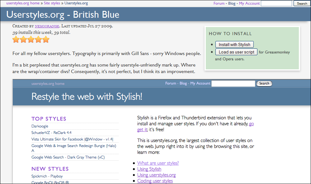Image resolution: width=311 pixels, height=184 pixels.
Task: Click the page title Userstyles.org - British Blue
Action: (x=63, y=15)
